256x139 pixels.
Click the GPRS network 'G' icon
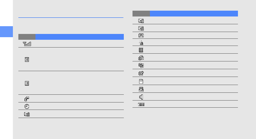(27, 59)
